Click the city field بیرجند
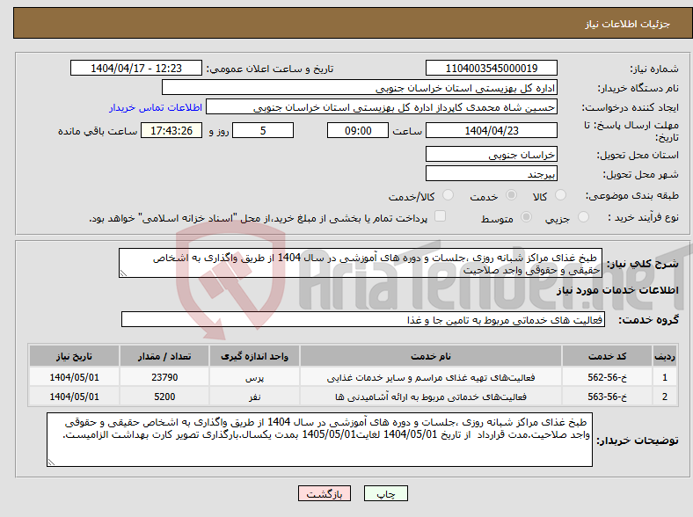Image resolution: width=693 pixels, height=517 pixels. [x=491, y=173]
